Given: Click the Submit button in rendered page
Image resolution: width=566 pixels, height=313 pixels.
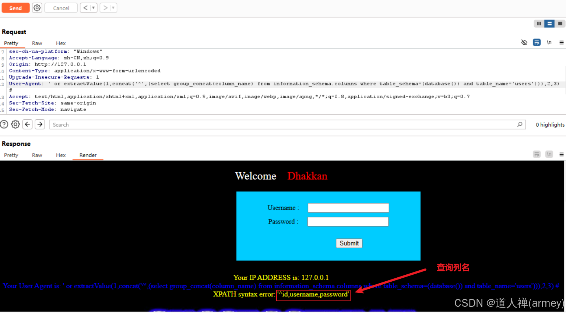Looking at the screenshot, I should (349, 243).
